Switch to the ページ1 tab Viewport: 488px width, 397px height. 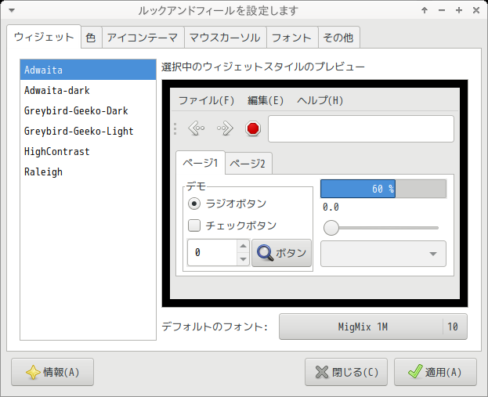click(x=200, y=163)
